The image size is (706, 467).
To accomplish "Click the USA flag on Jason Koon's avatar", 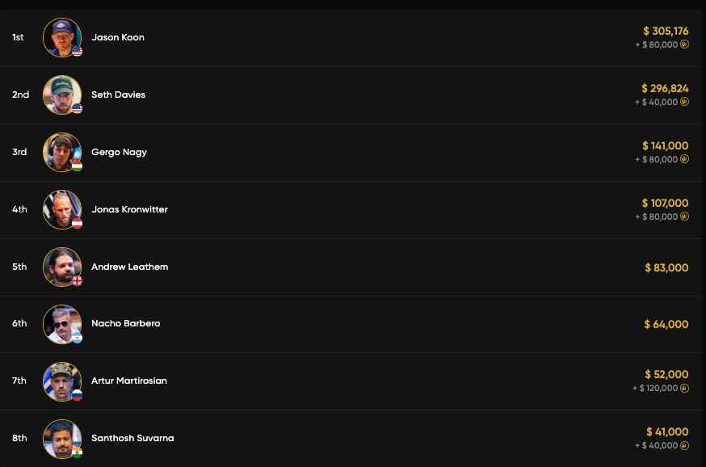I will [77, 51].
